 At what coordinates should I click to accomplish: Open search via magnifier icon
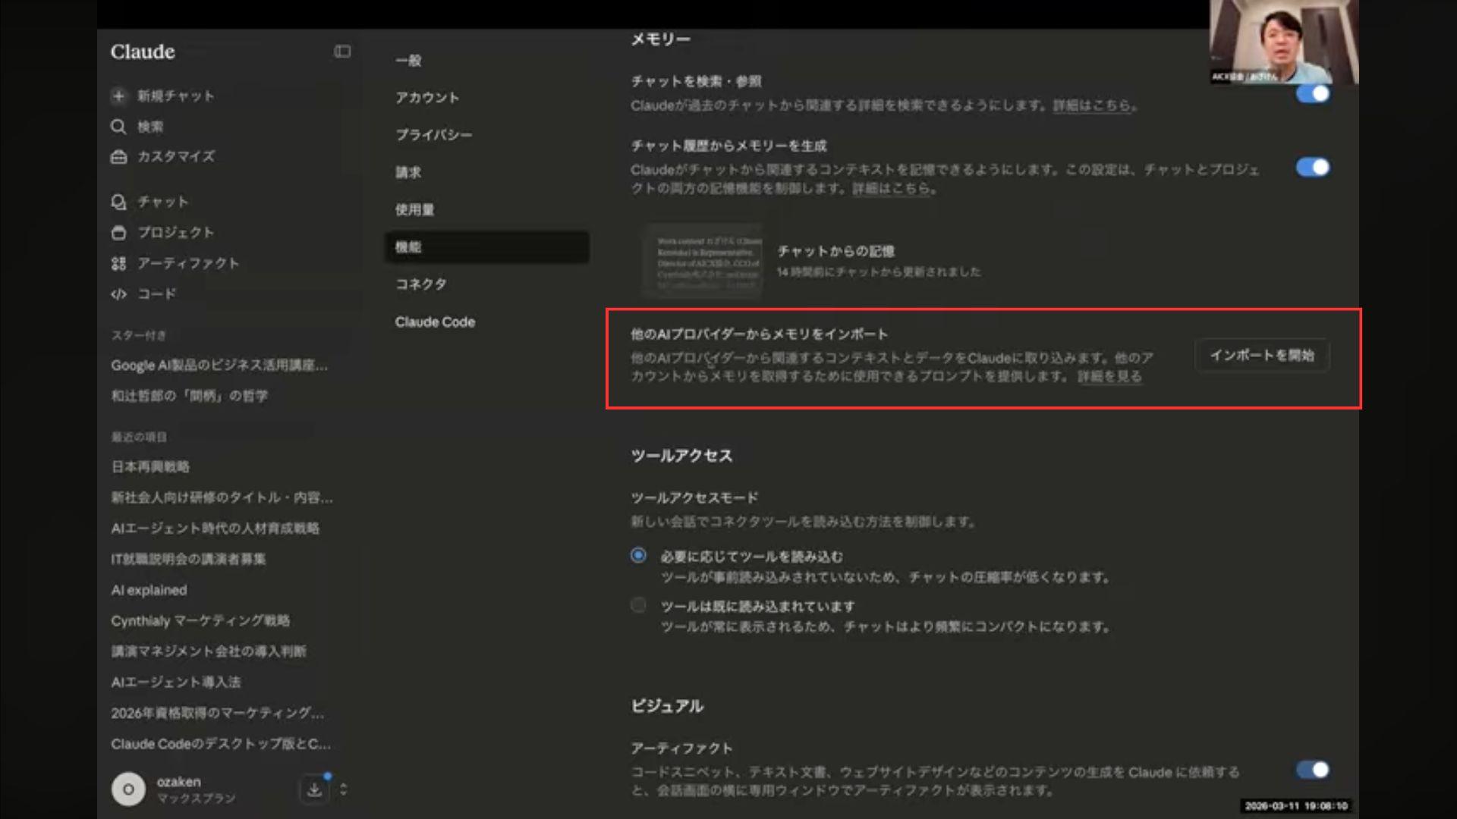coord(118,127)
